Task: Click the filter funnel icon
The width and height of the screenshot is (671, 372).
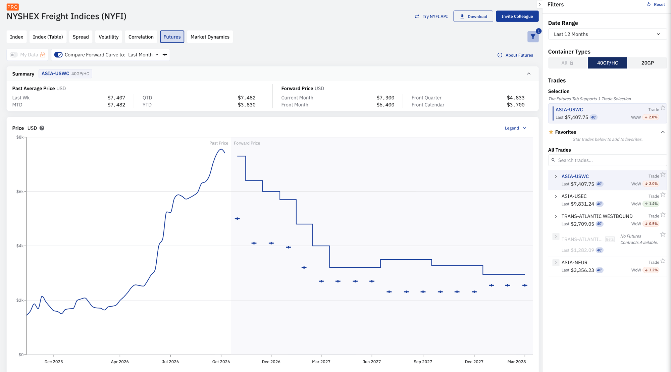Action: pyautogui.click(x=533, y=37)
